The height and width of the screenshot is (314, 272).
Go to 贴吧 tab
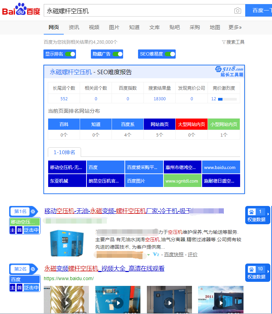(175, 27)
